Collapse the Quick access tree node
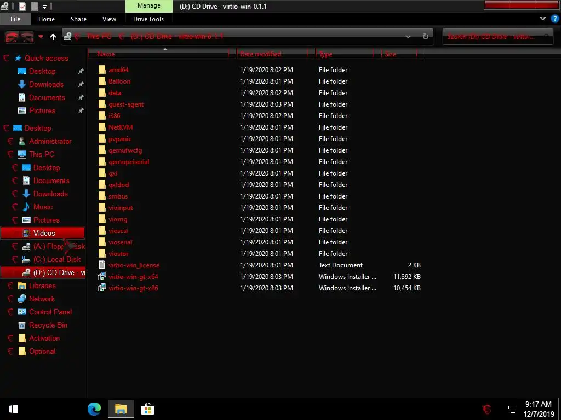This screenshot has width=561, height=420. [x=6, y=58]
